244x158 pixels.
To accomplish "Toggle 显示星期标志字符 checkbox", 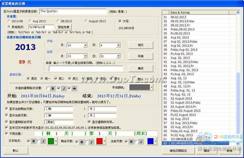I will pyautogui.click(x=6, y=122).
